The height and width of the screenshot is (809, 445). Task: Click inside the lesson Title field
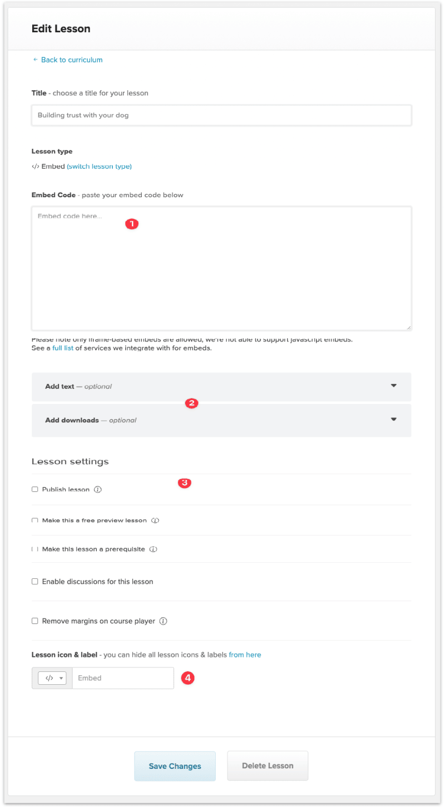[221, 115]
